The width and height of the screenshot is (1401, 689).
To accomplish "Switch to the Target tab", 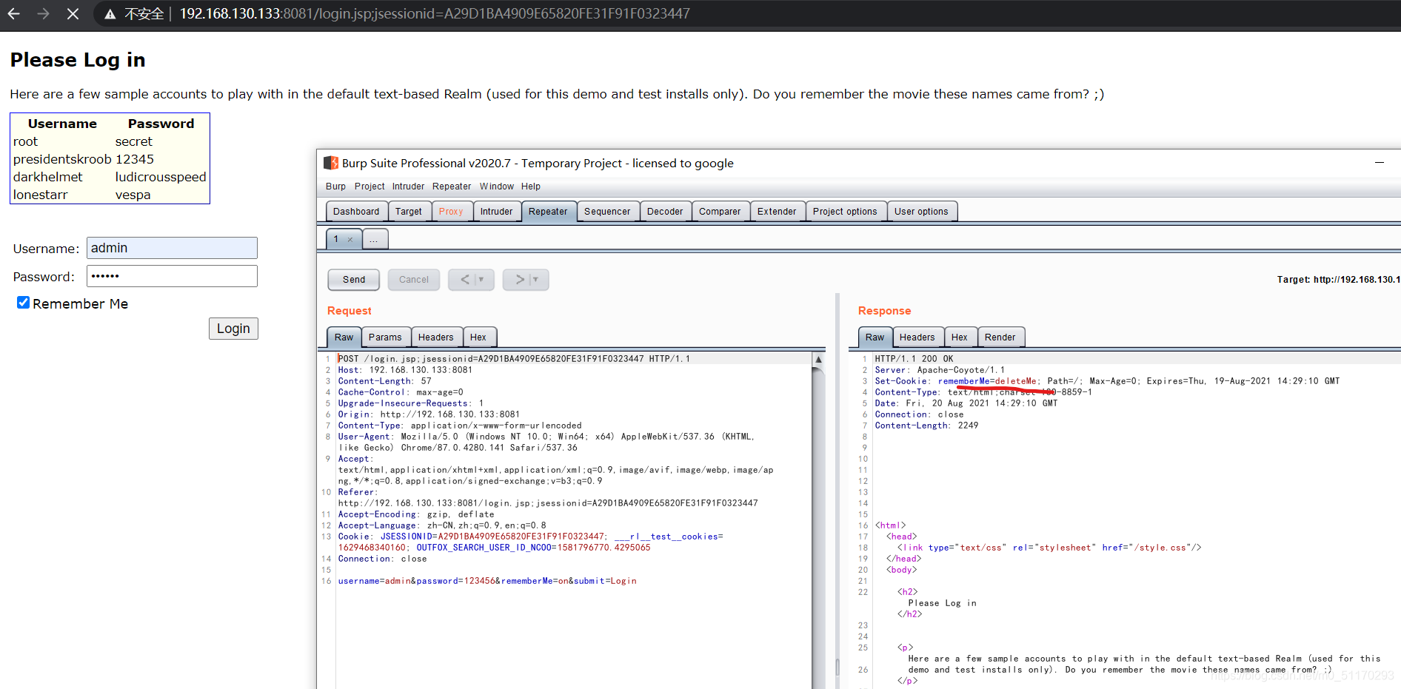I will point(409,212).
